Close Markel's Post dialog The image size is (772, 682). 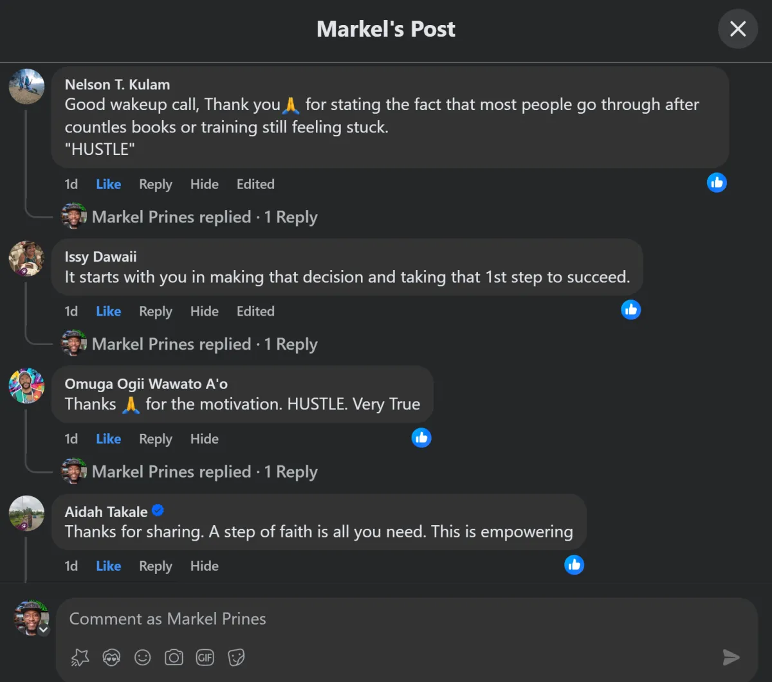tap(738, 29)
